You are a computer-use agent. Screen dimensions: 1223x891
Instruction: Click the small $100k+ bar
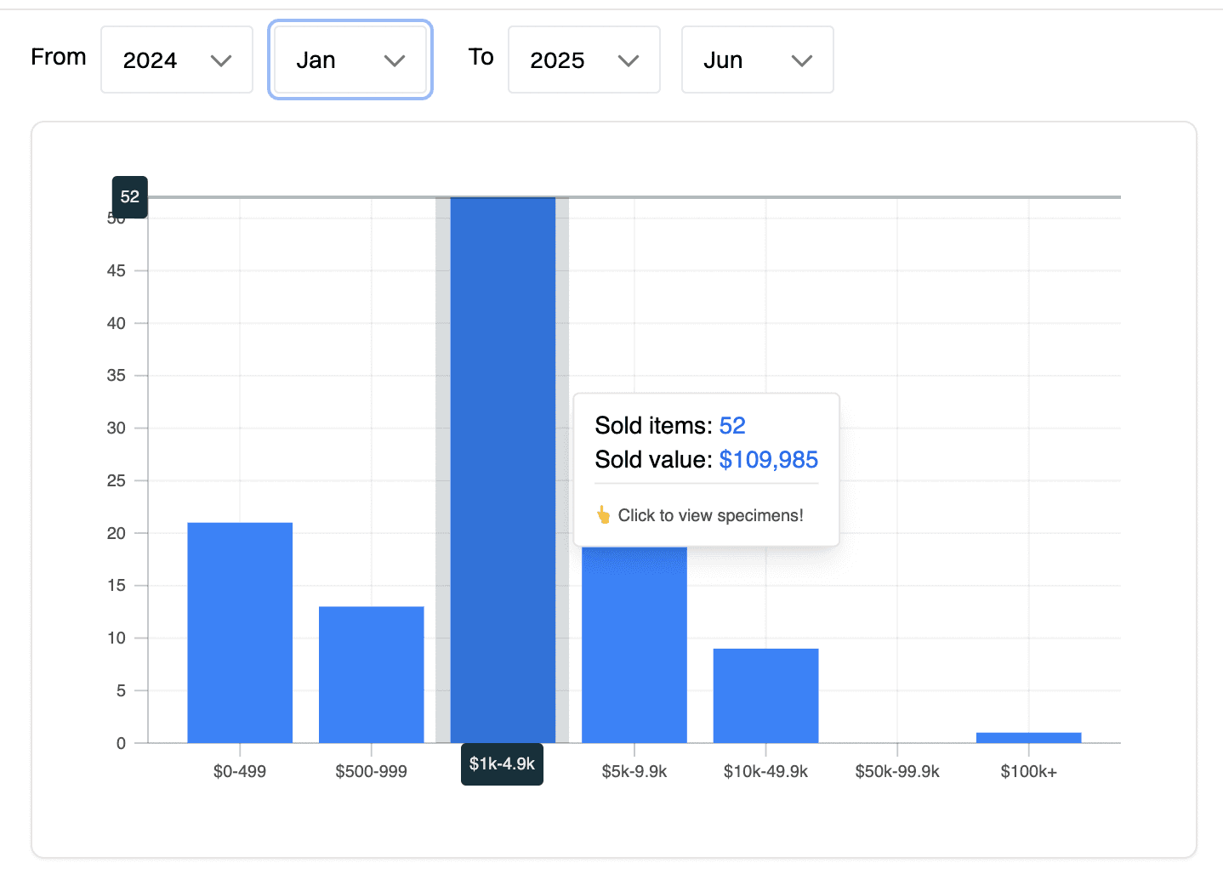pos(1028,737)
